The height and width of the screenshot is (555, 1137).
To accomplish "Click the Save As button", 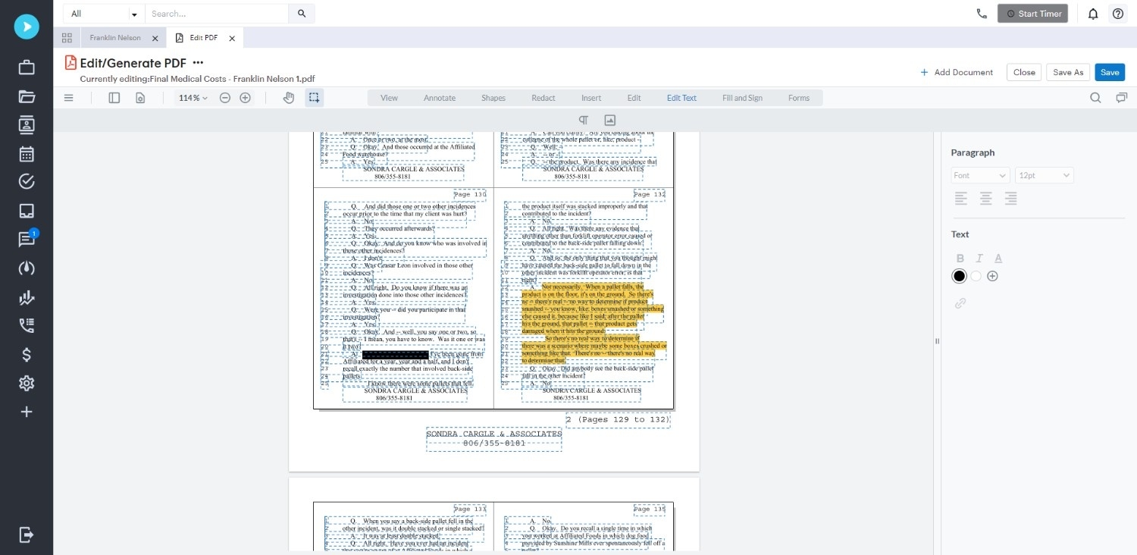I will pyautogui.click(x=1068, y=72).
